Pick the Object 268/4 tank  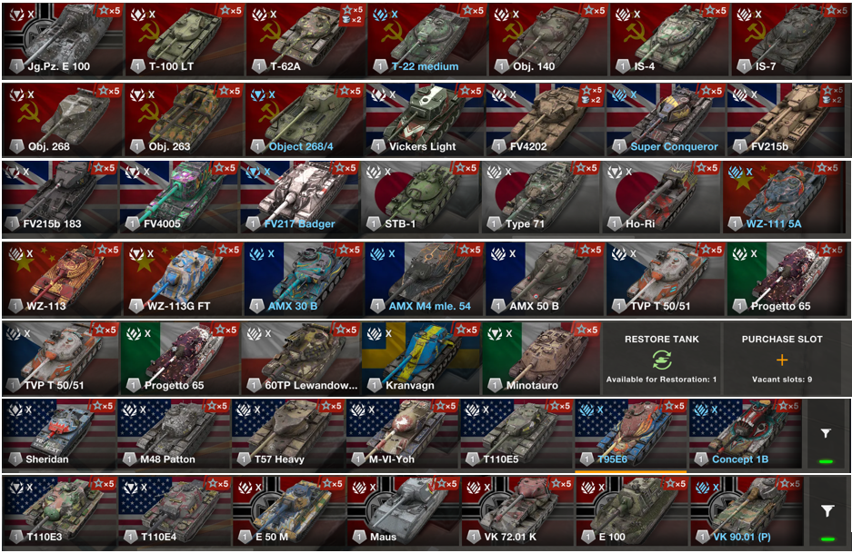coord(304,120)
